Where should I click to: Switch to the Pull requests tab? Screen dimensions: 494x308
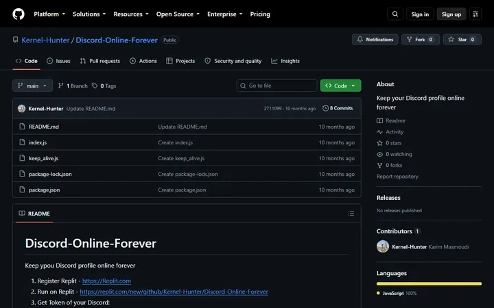100,61
